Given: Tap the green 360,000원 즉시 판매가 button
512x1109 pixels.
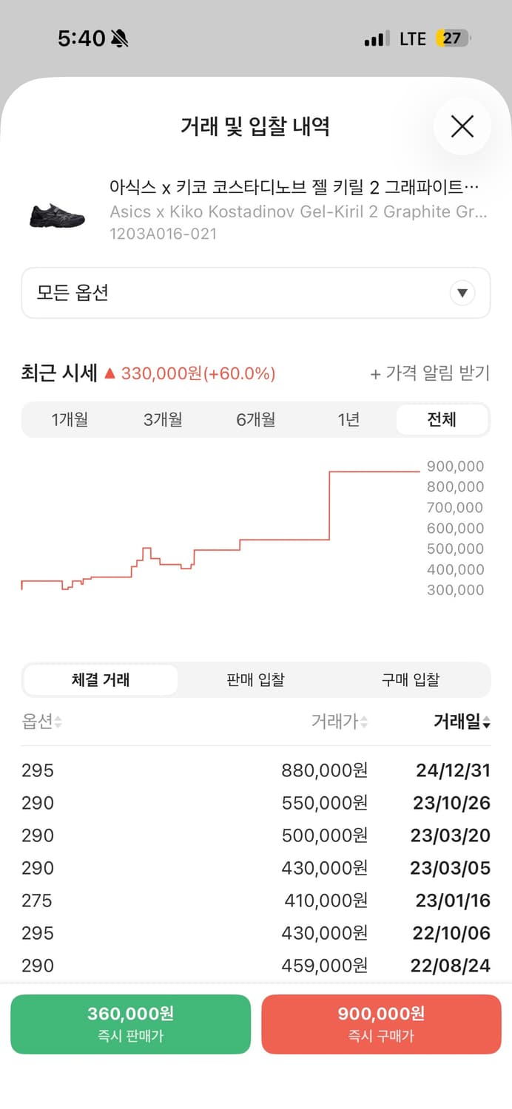Looking at the screenshot, I should pyautogui.click(x=130, y=1024).
